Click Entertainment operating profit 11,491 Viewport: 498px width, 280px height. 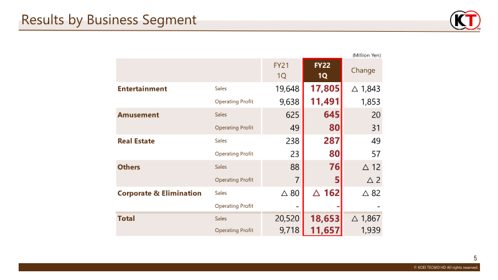[x=325, y=101]
